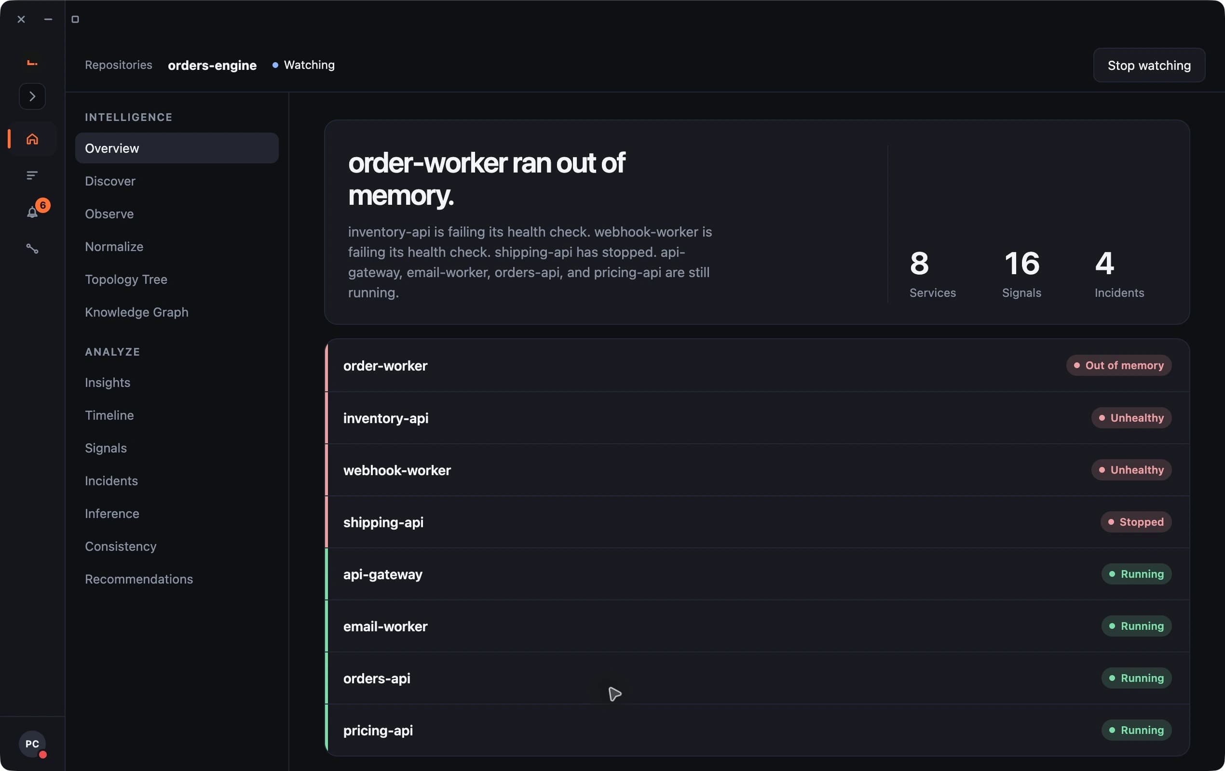Select the inventory-api service row
Image resolution: width=1225 pixels, height=771 pixels.
[x=757, y=418]
